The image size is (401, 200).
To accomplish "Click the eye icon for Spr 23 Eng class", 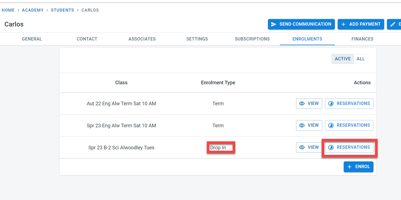I will [x=302, y=125].
